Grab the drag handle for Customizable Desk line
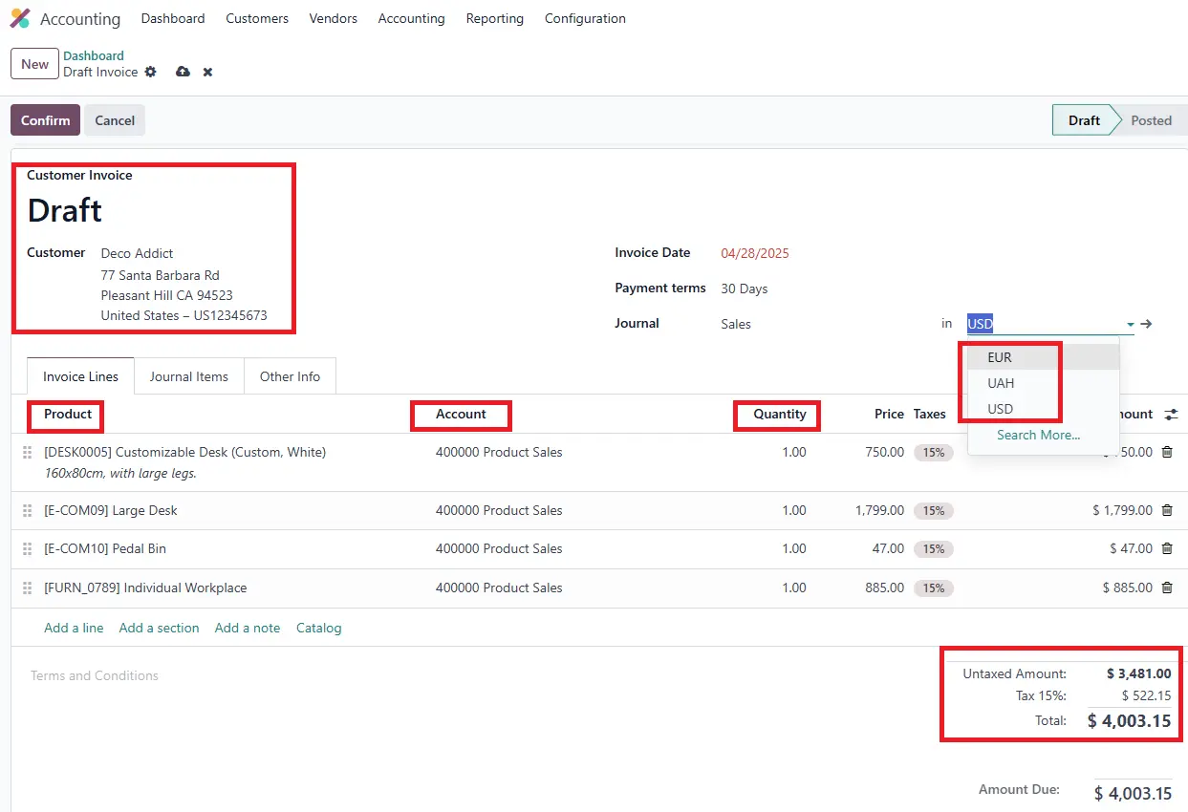 tap(27, 452)
